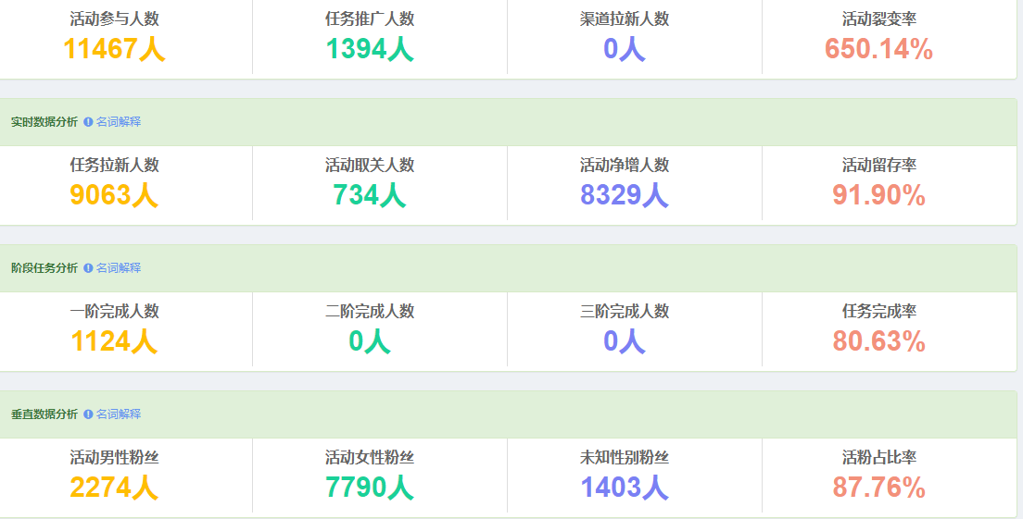Click the 活动女性粉丝 figure 7790人

pyautogui.click(x=369, y=488)
